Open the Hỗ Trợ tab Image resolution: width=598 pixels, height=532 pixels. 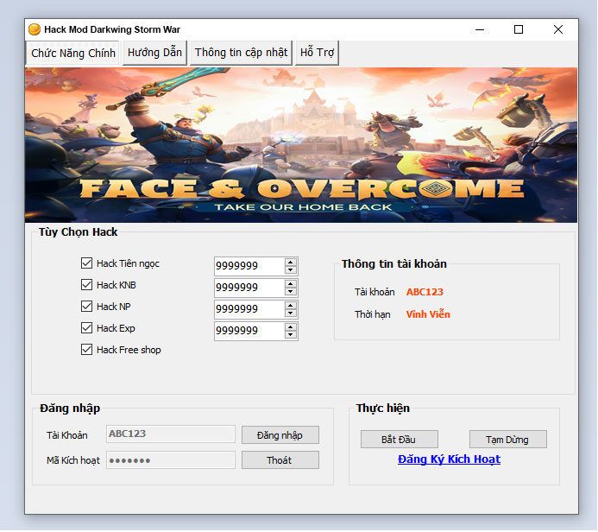(317, 53)
